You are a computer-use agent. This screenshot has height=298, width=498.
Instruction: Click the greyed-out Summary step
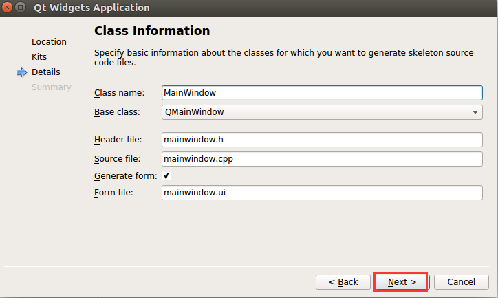tap(52, 87)
